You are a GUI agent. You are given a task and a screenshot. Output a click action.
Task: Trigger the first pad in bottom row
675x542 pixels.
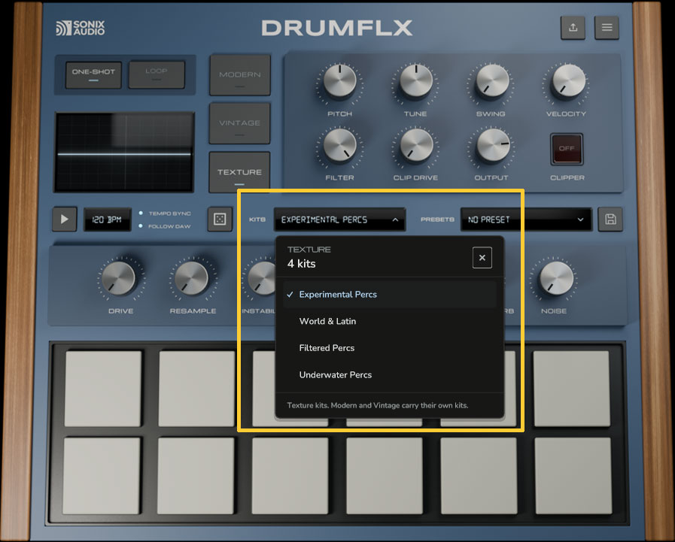coord(102,476)
